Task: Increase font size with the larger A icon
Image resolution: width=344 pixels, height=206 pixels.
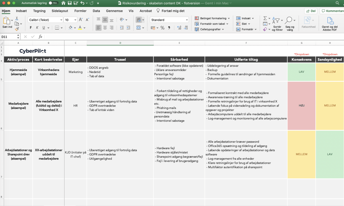Action: [x=81, y=20]
